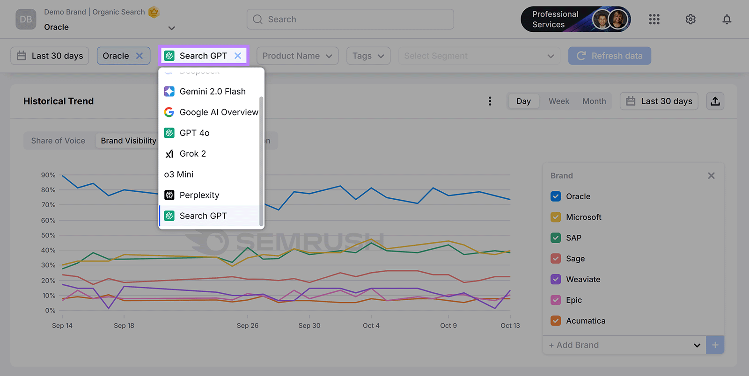Open the Tags dropdown filter
The width and height of the screenshot is (749, 376).
click(x=368, y=56)
